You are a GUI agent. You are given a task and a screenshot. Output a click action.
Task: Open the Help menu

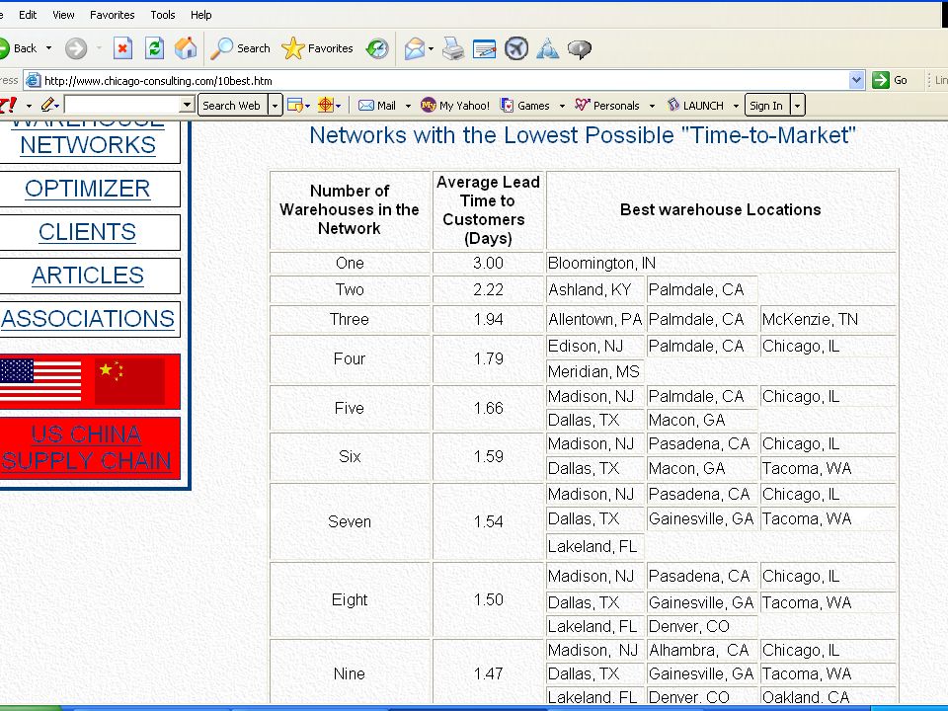pos(201,15)
